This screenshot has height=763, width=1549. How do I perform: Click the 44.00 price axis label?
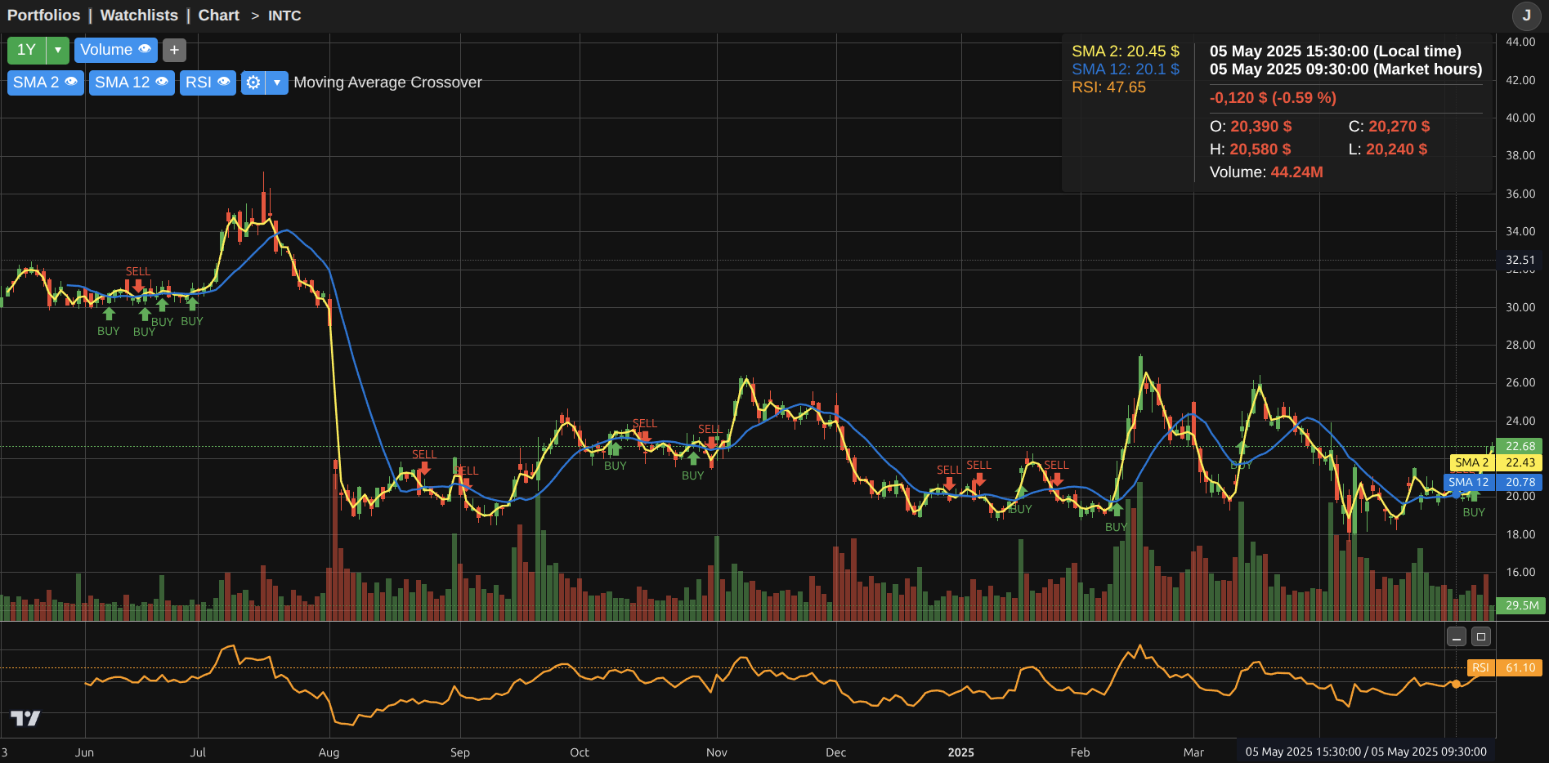(1520, 42)
